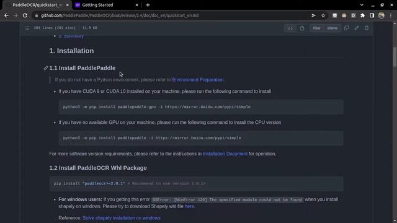
Task: Click the '1.1 Install PaddlePaddle' heading
Action: [x=83, y=68]
